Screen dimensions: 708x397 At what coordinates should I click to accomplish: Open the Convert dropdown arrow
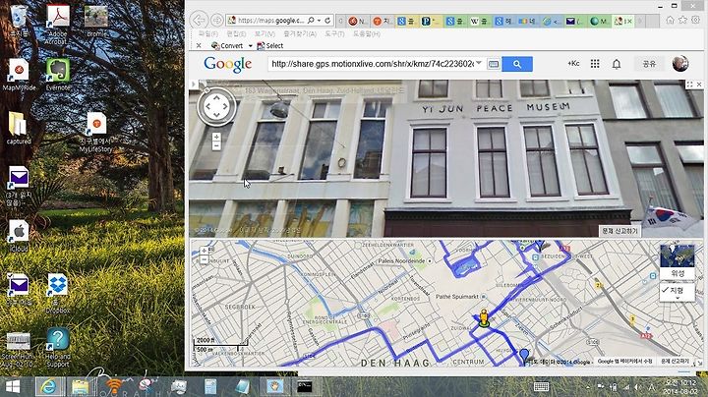[x=250, y=46]
